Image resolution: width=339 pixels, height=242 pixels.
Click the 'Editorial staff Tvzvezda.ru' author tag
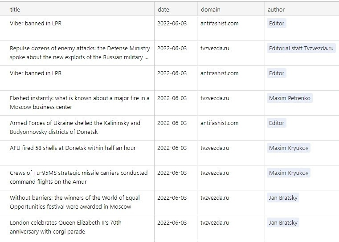(301, 48)
